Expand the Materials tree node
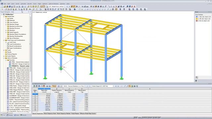Screen dimensions: 212x119 pos(6,20)
